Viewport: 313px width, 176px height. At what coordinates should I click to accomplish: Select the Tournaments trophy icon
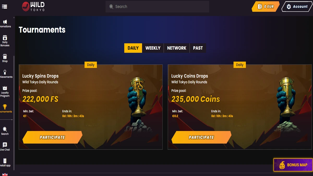pos(5,107)
